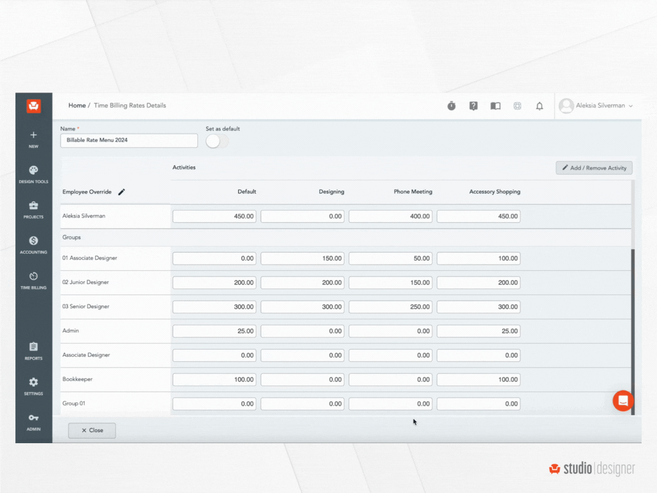Edit the Name field Billable Rate Menu 2024
The image size is (657, 493).
(x=129, y=140)
